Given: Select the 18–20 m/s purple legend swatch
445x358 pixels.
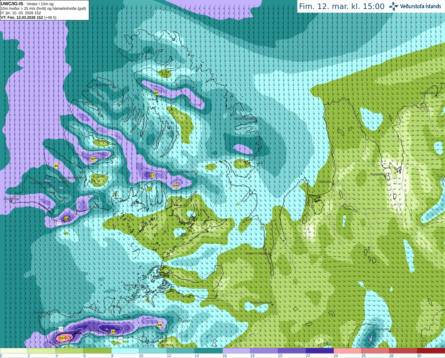Looking at the screenshot, I should point(264,351).
